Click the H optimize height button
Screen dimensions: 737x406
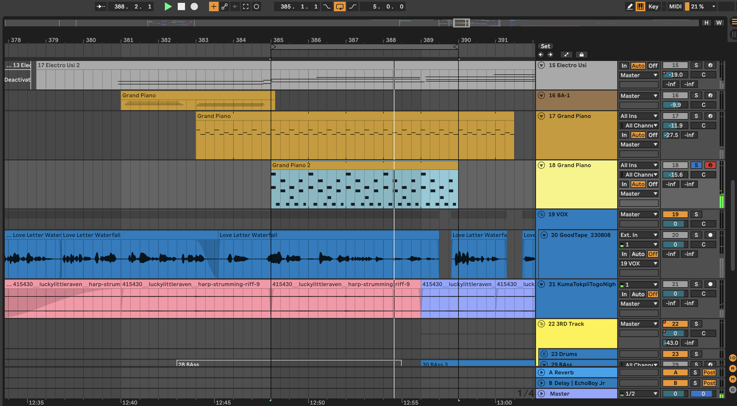click(706, 23)
